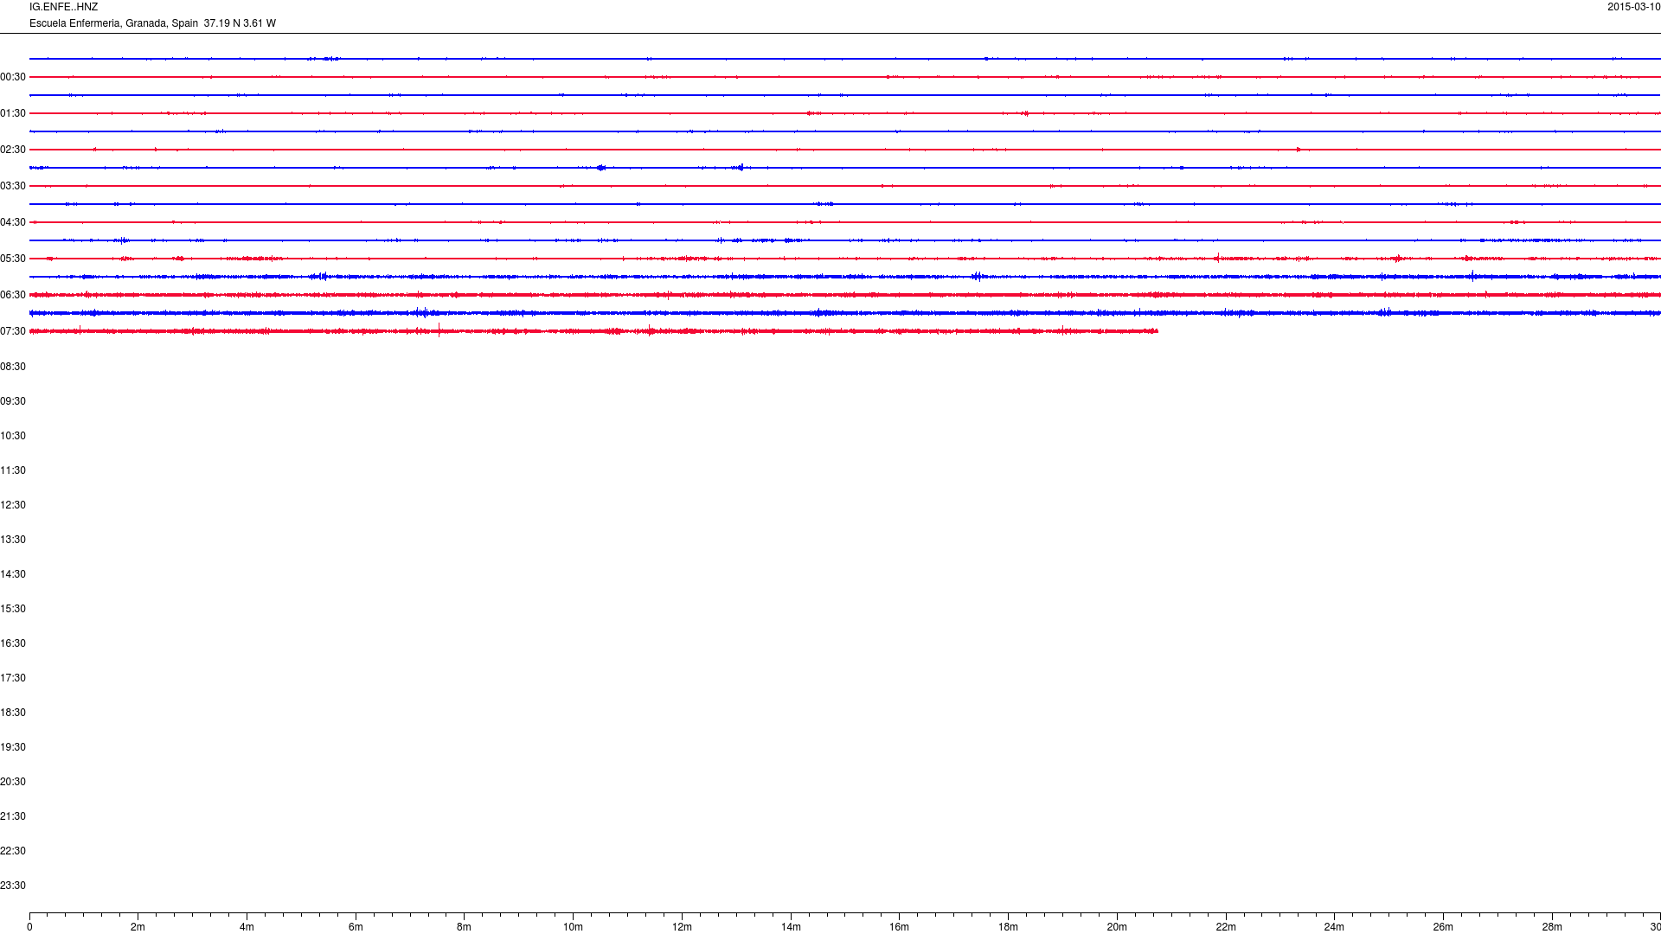Screen dimensions: 1661x934
Task: Select the 09:30 time row label
Action: pyautogui.click(x=13, y=401)
